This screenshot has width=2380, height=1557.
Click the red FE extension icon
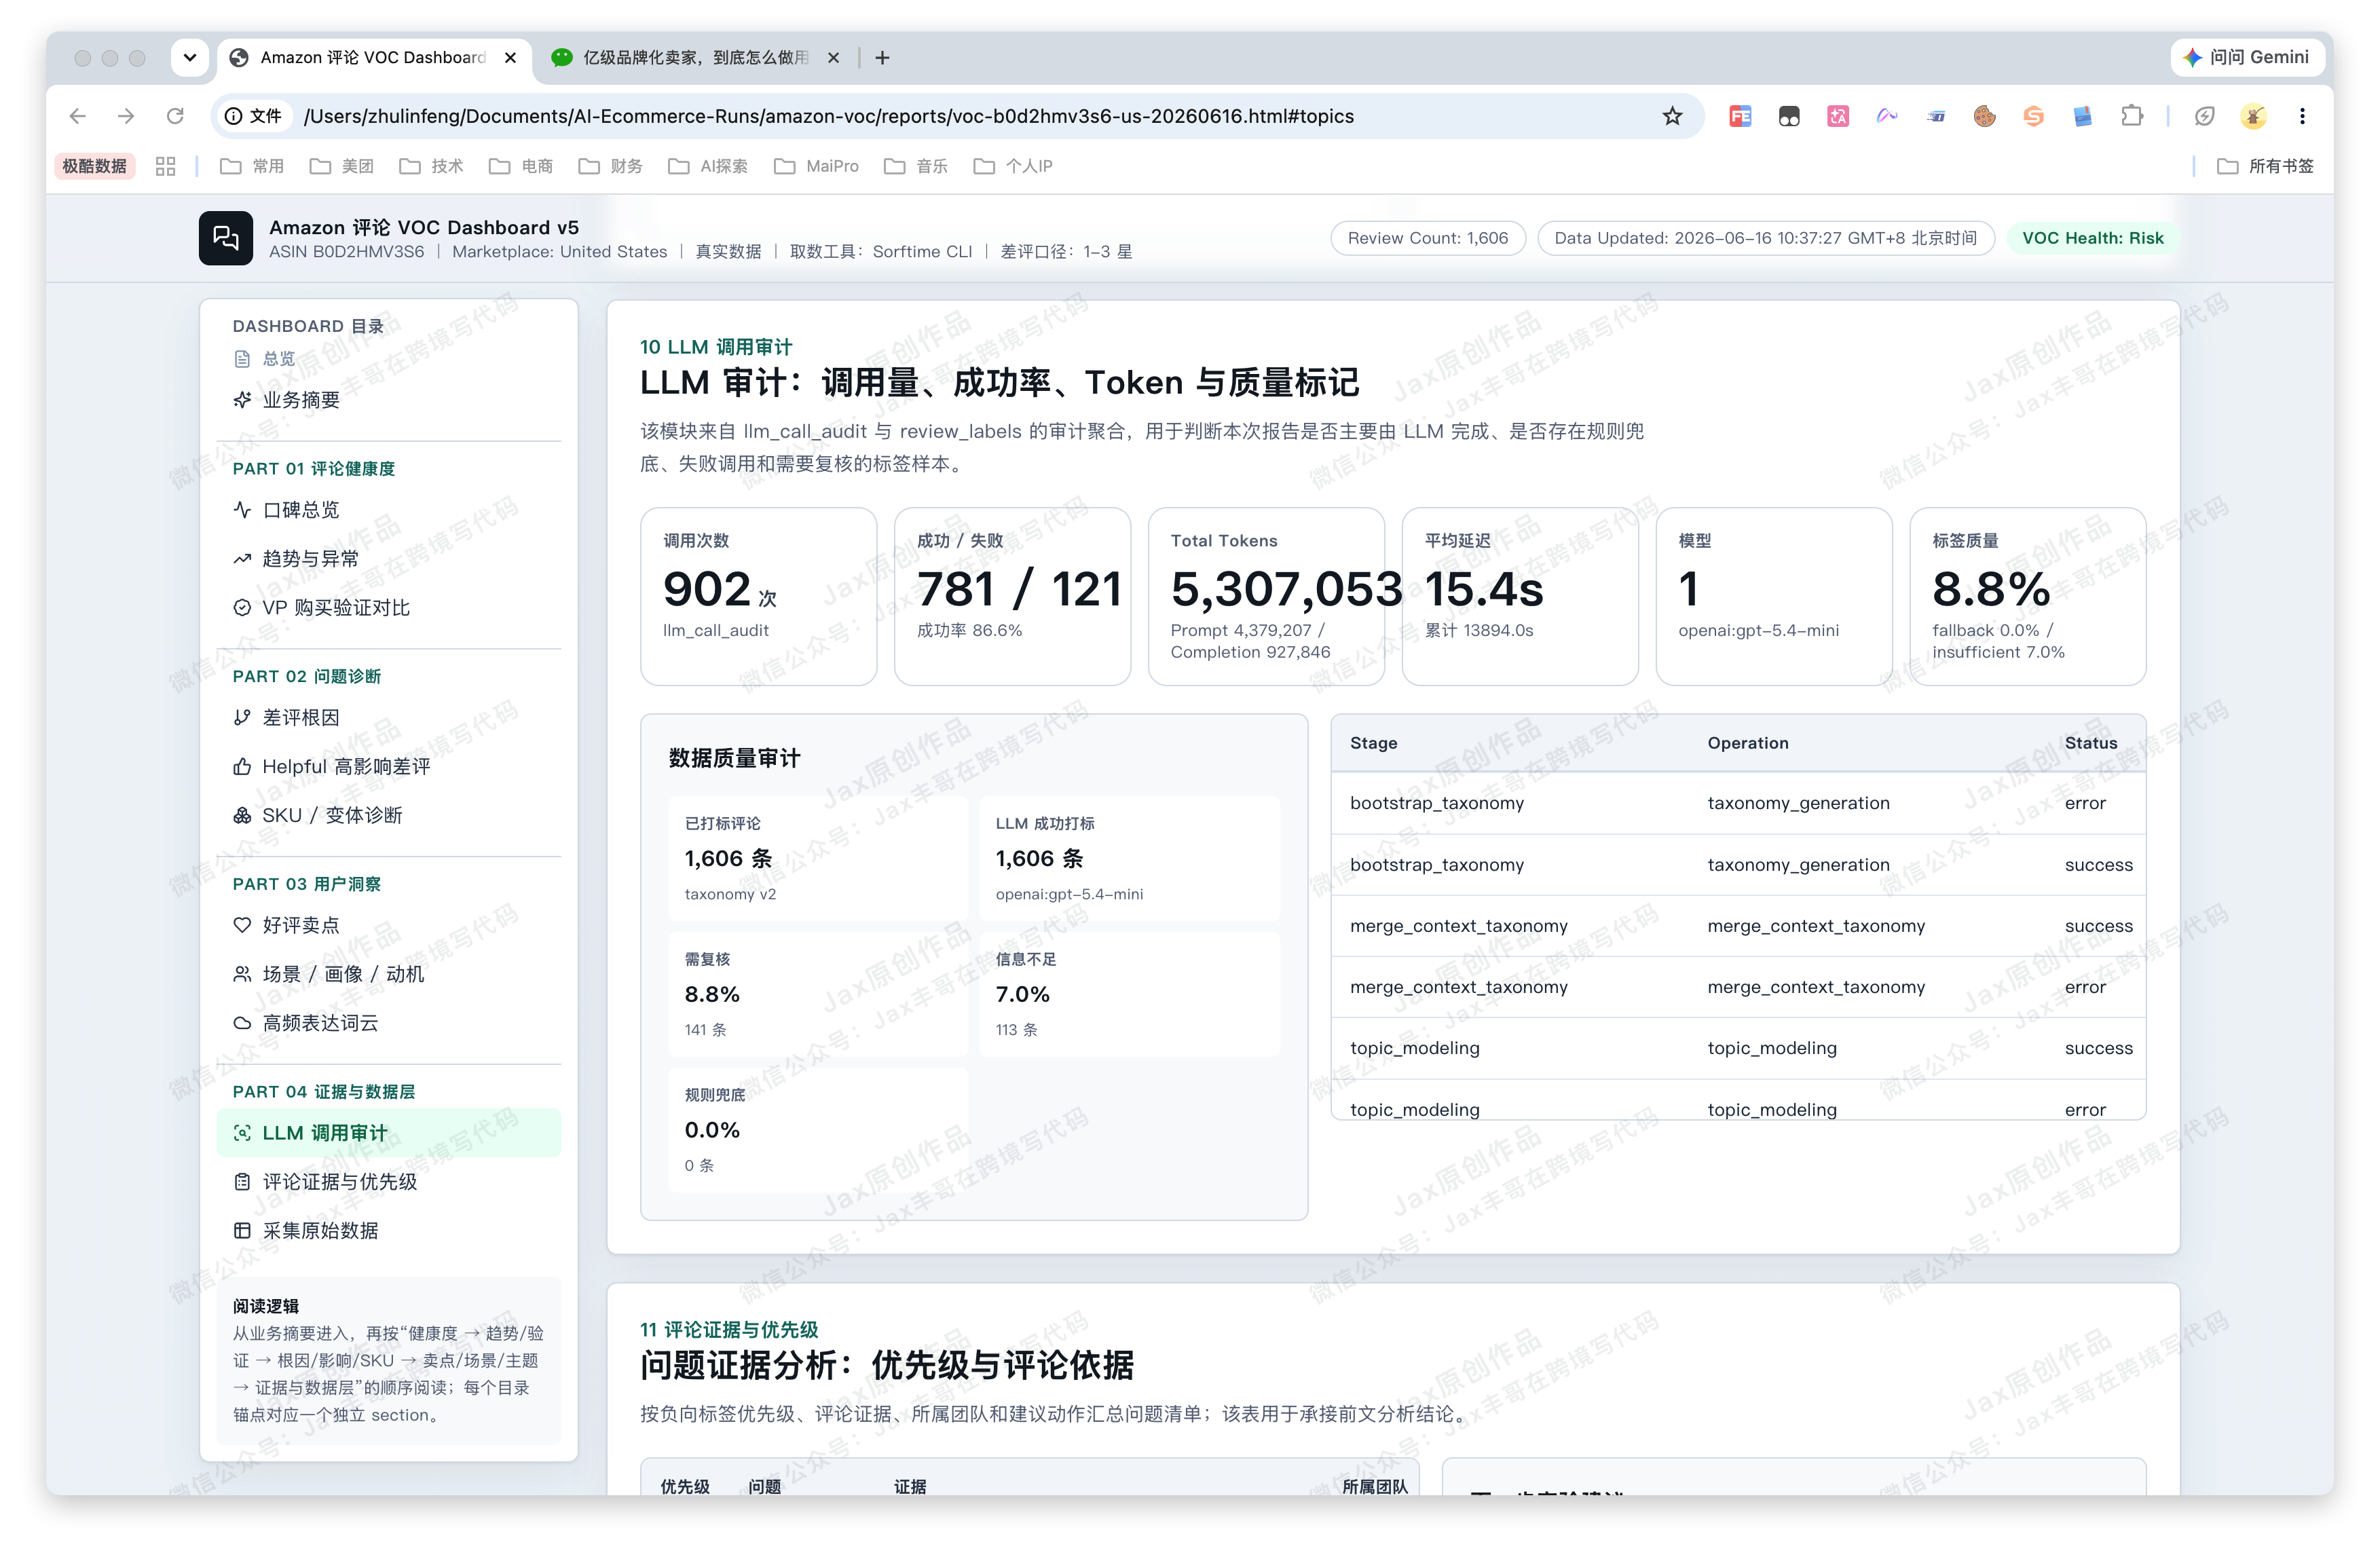1740,116
